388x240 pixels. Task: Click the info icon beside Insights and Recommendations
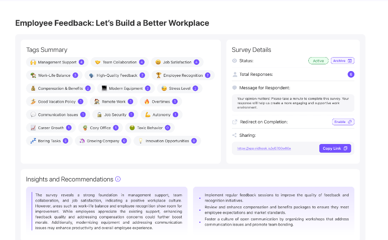coord(118,179)
